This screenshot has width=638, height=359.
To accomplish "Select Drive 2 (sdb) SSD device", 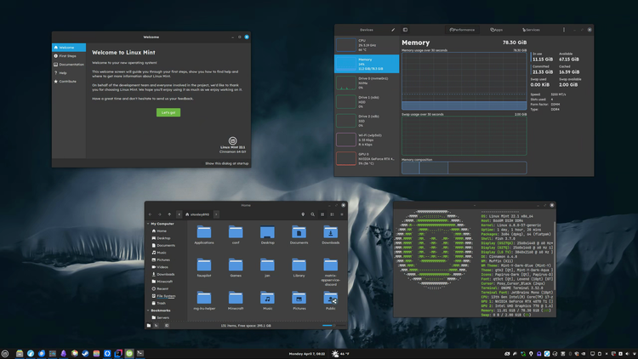I will coord(367,121).
